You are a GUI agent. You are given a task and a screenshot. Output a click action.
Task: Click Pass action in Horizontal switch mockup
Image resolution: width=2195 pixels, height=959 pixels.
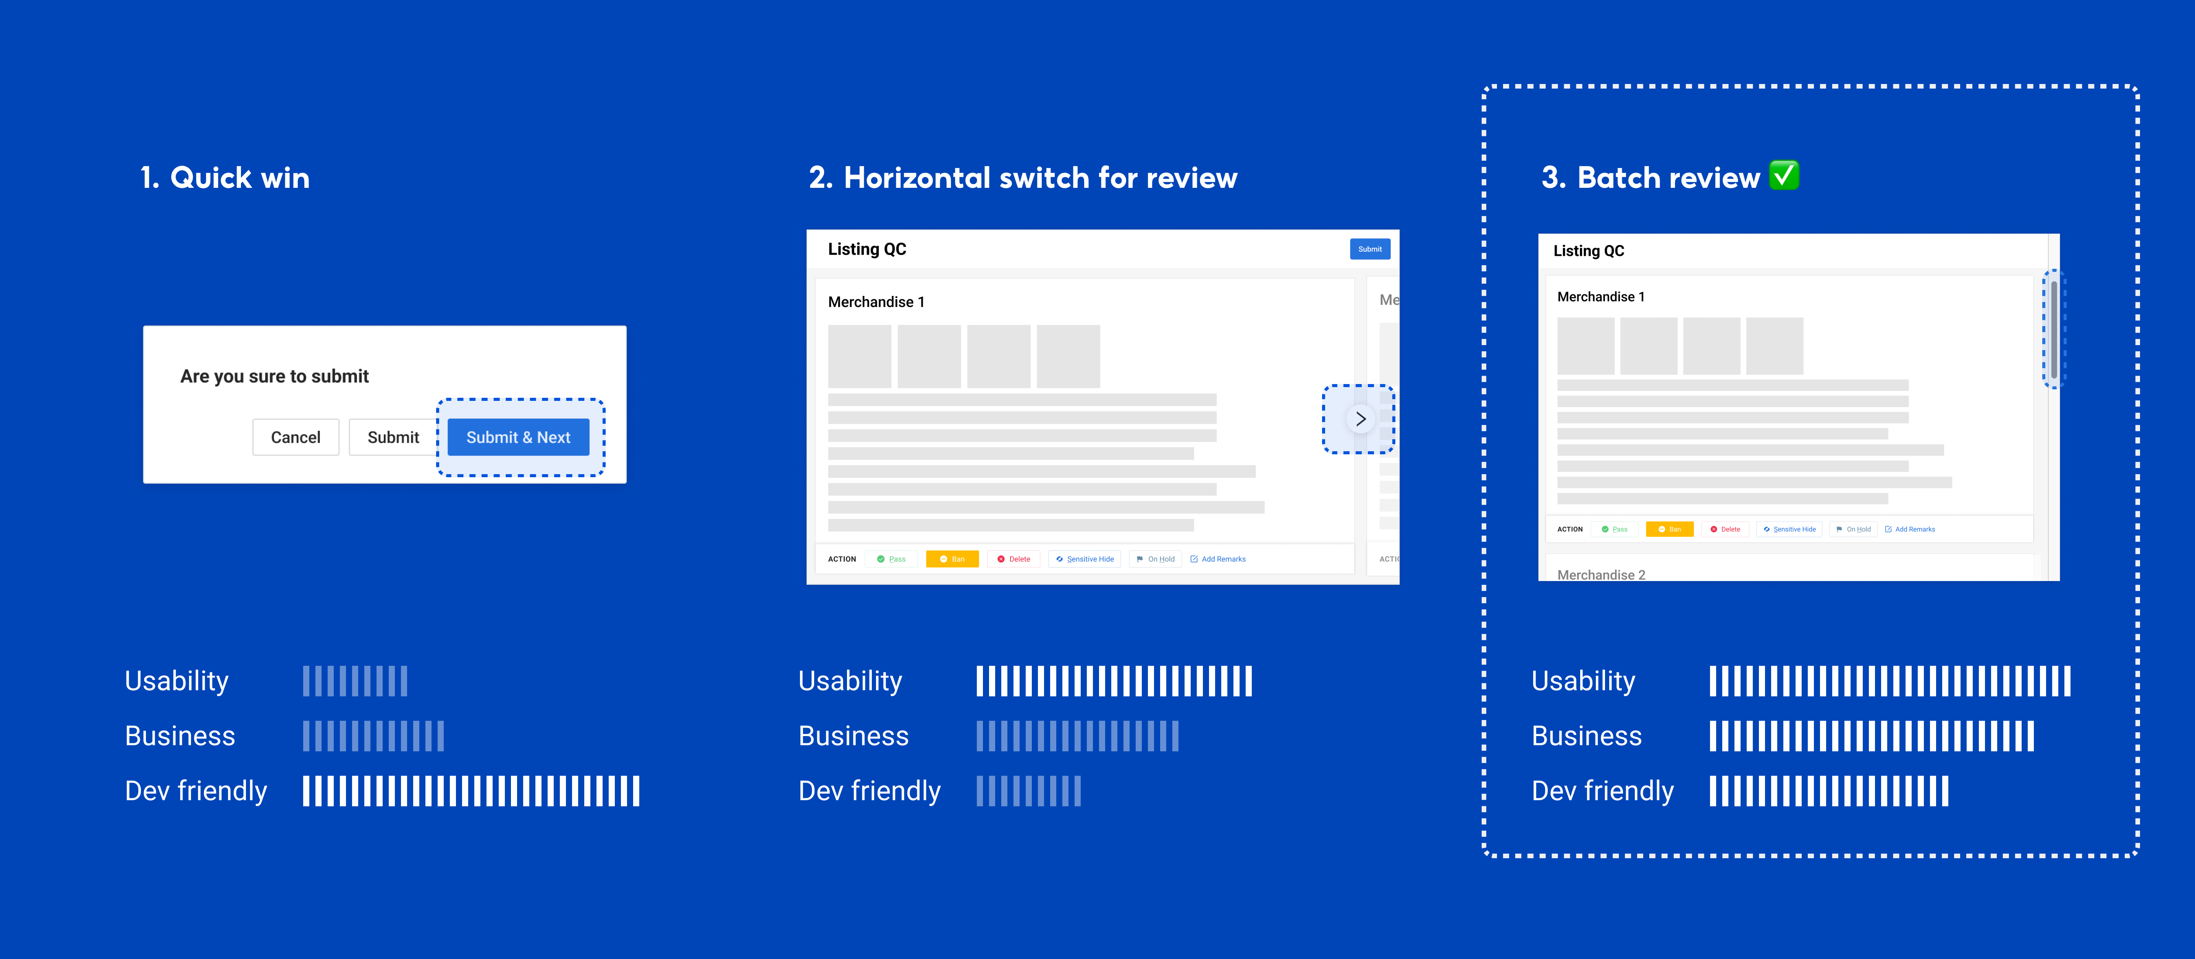click(891, 560)
